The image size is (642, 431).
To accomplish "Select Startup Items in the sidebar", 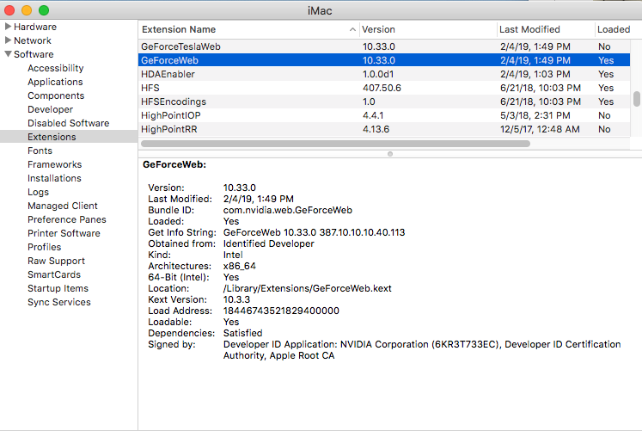I will tap(58, 288).
